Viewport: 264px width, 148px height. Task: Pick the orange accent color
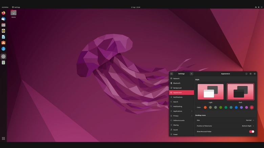pos(205,107)
